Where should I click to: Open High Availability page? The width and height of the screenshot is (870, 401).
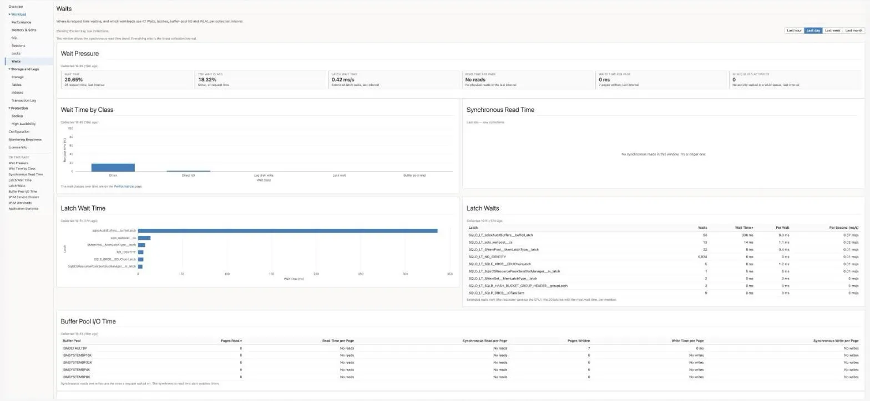click(23, 124)
